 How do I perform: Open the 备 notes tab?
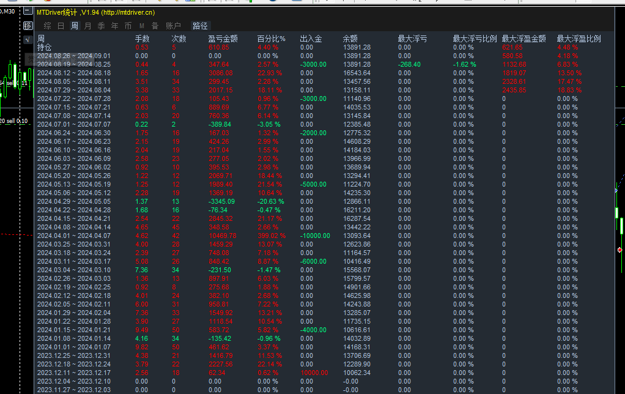155,26
